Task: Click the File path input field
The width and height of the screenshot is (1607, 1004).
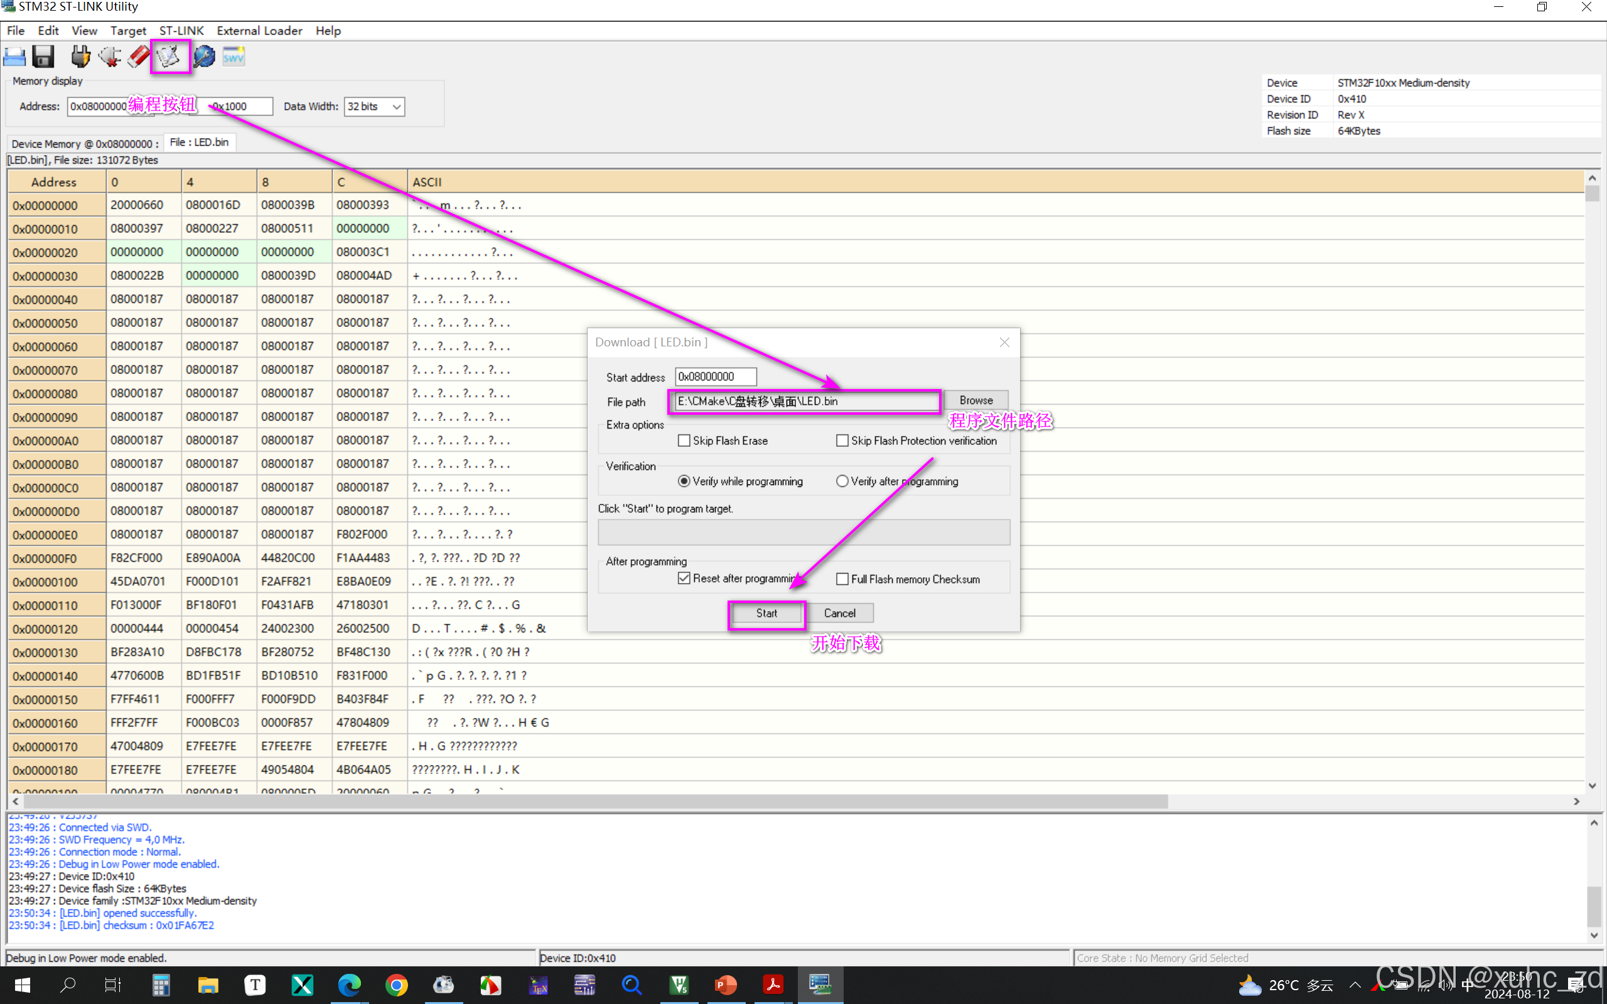Action: click(807, 401)
